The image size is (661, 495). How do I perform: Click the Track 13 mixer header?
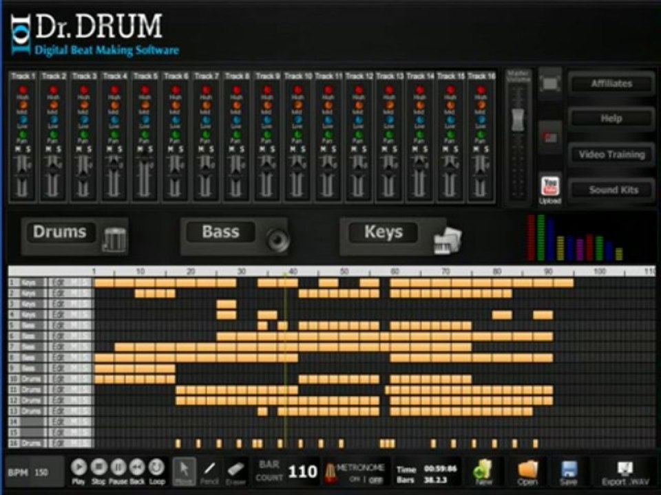pos(390,76)
